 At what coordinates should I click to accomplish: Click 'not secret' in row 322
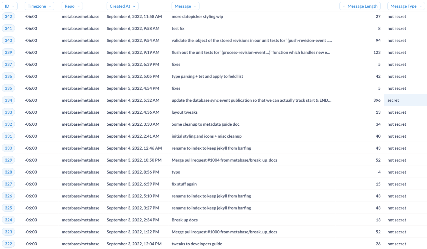click(397, 244)
